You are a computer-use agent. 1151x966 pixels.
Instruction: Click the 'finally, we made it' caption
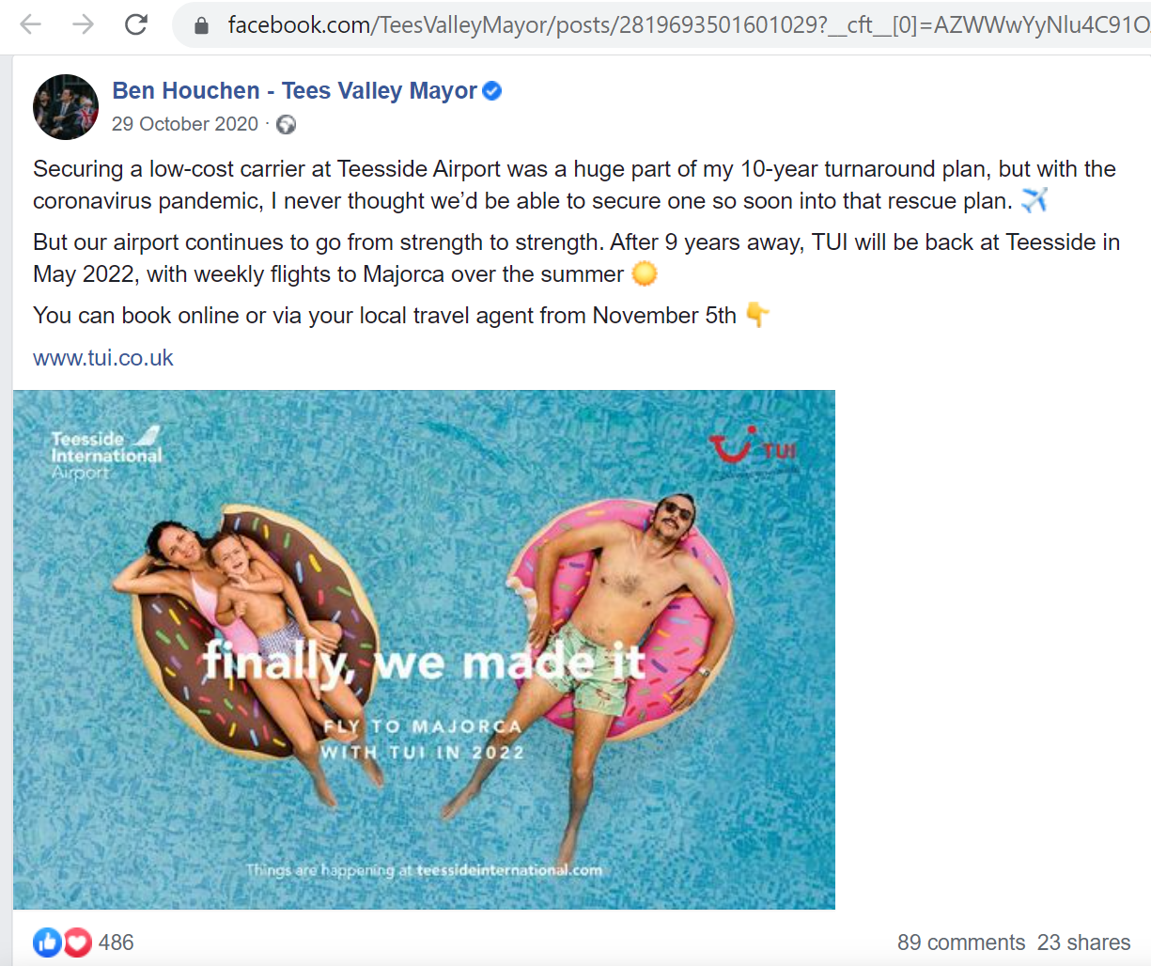(424, 662)
